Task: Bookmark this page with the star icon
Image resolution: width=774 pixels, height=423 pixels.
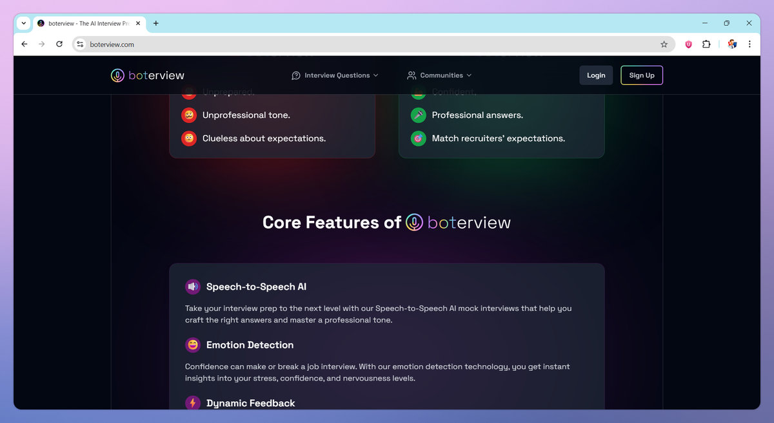Action: coord(664,44)
